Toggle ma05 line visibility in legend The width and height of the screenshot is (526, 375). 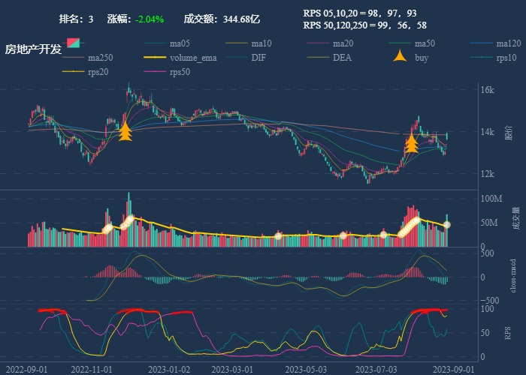coord(180,43)
